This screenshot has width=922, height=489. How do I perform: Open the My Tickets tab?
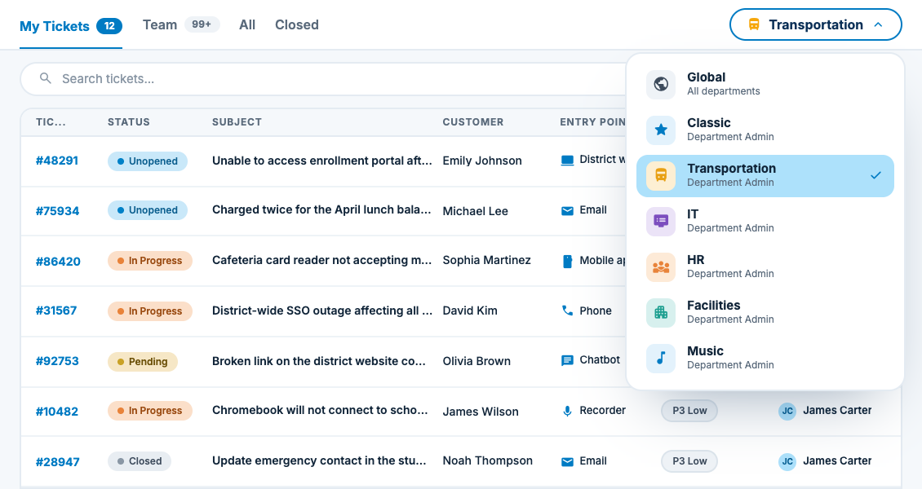pos(70,26)
